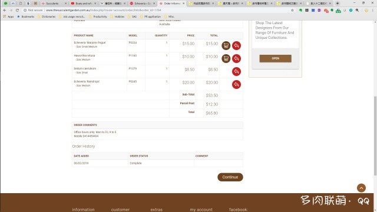Open the Misc bookmark folder
Screen dimensions: 377x212
pos(169,16)
